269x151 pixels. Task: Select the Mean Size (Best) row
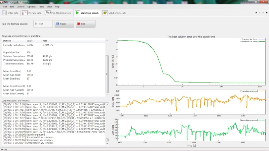(54, 79)
